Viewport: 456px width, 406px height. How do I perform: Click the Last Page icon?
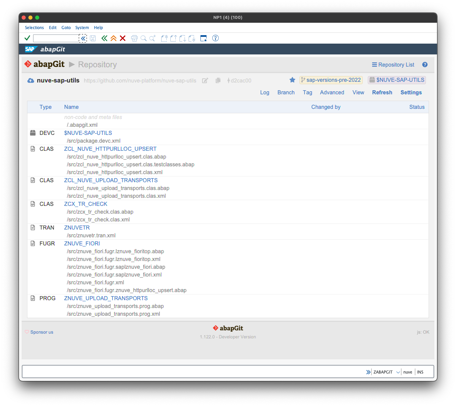tap(192, 38)
